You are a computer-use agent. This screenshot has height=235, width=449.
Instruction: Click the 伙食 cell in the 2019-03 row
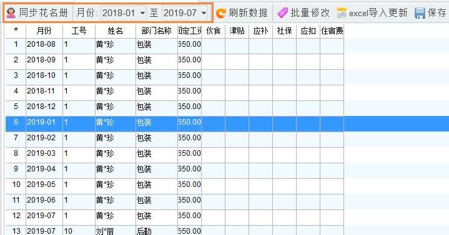point(214,153)
